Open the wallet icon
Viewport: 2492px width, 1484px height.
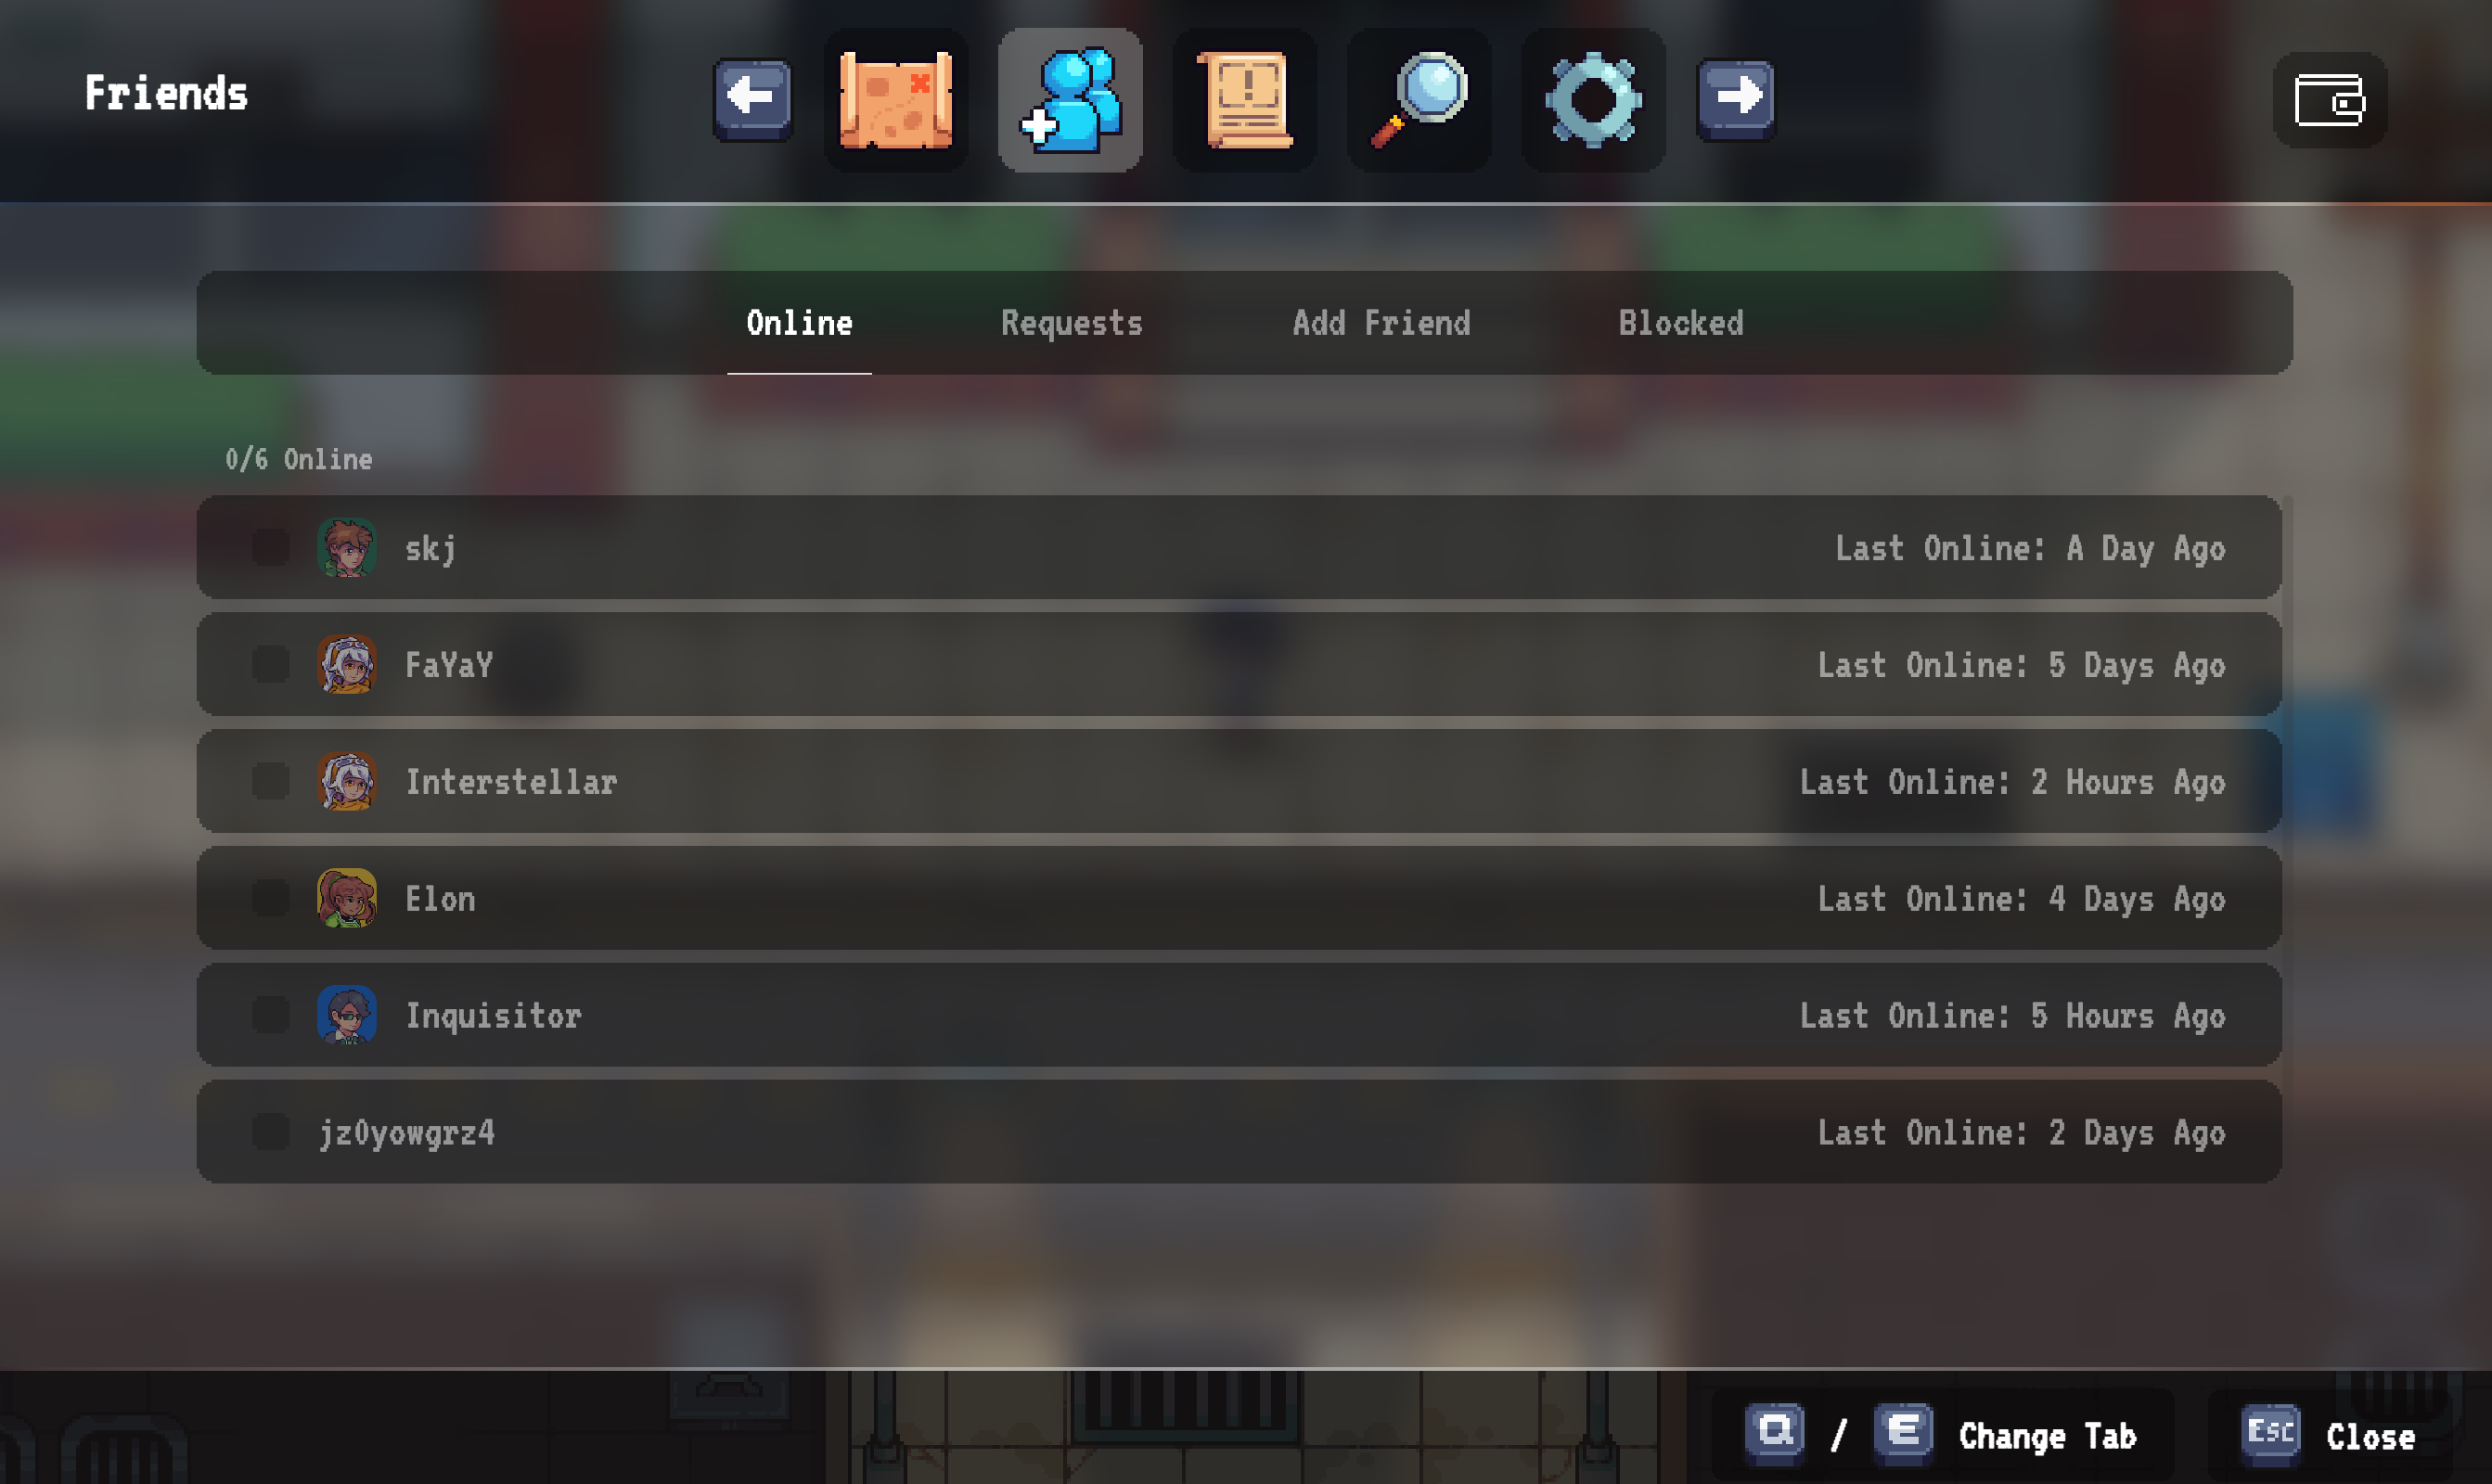click(x=2330, y=100)
